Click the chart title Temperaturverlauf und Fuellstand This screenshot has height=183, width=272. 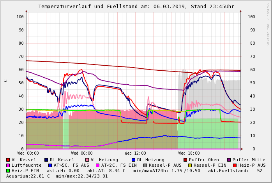pyautogui.click(x=136, y=7)
